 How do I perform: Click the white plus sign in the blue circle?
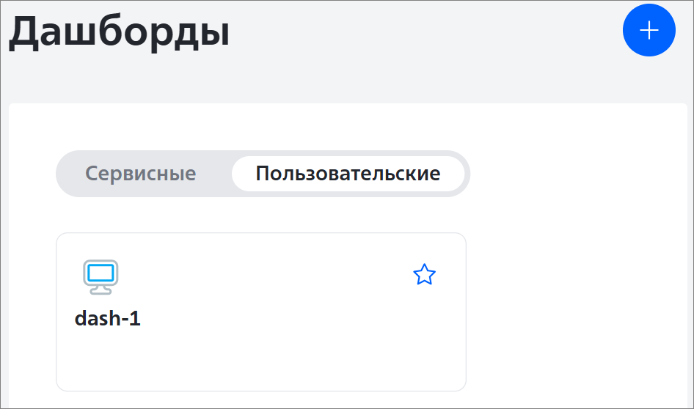649,30
